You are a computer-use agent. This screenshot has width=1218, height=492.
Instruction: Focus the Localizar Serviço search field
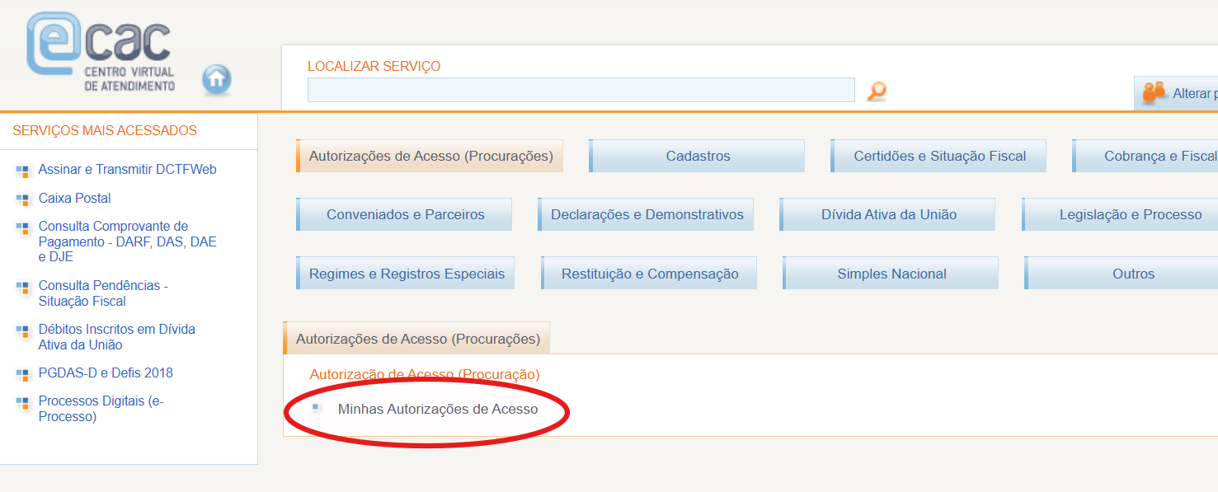pos(581,90)
